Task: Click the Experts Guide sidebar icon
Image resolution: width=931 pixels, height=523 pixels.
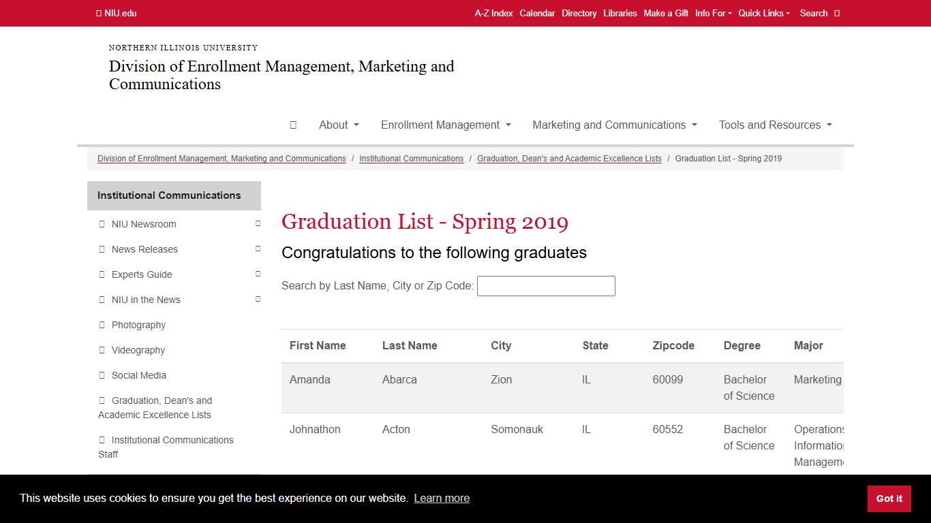Action: pos(101,274)
